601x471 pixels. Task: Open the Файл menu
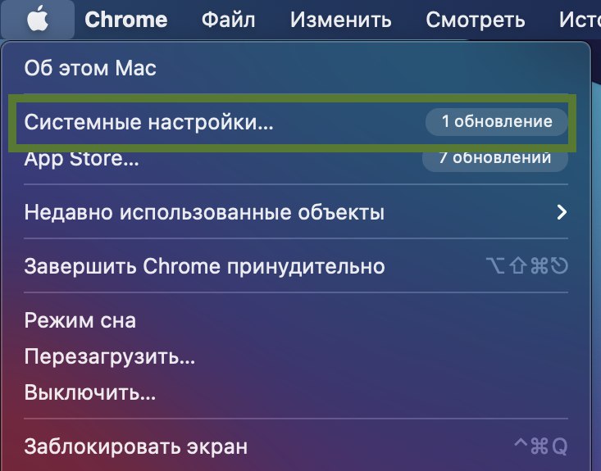[x=229, y=20]
